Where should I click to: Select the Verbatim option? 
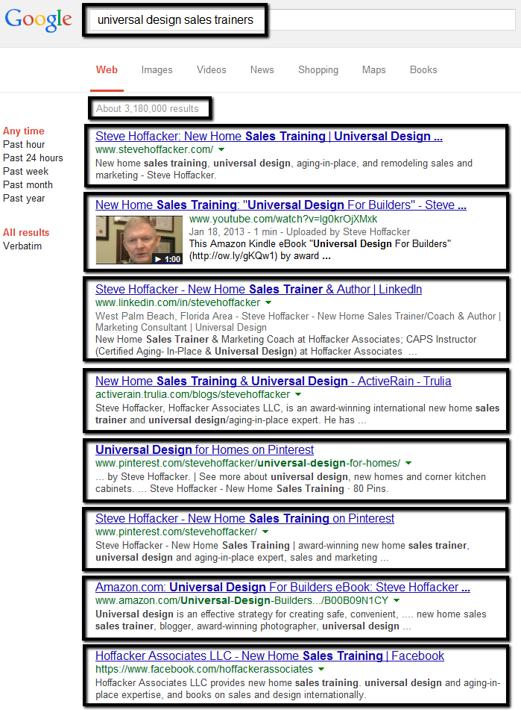[x=22, y=246]
